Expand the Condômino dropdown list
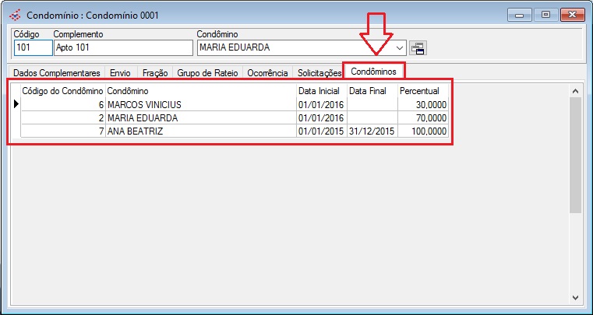The height and width of the screenshot is (315, 593). (x=400, y=48)
